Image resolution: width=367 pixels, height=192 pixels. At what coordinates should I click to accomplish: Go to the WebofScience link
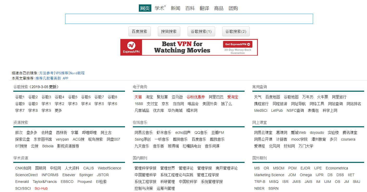(x=109, y=168)
